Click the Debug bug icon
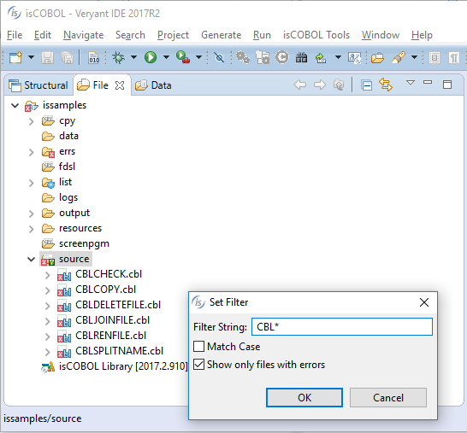Screen dimensions: 467x433 click(118, 57)
